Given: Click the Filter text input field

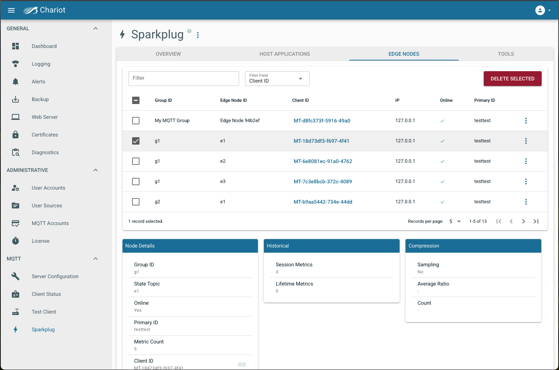Looking at the screenshot, I should coord(184,79).
